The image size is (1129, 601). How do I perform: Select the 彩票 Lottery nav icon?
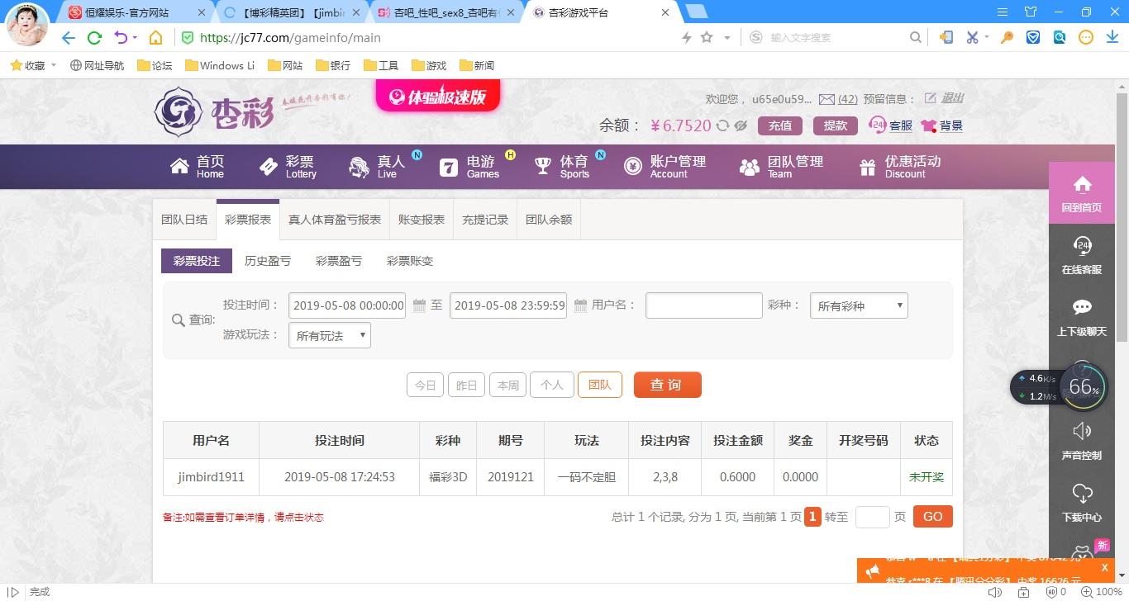tap(270, 166)
